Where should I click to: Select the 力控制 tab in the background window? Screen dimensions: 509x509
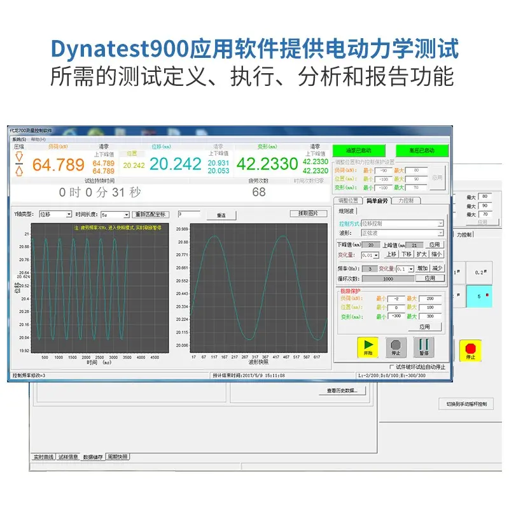pyautogui.click(x=464, y=234)
